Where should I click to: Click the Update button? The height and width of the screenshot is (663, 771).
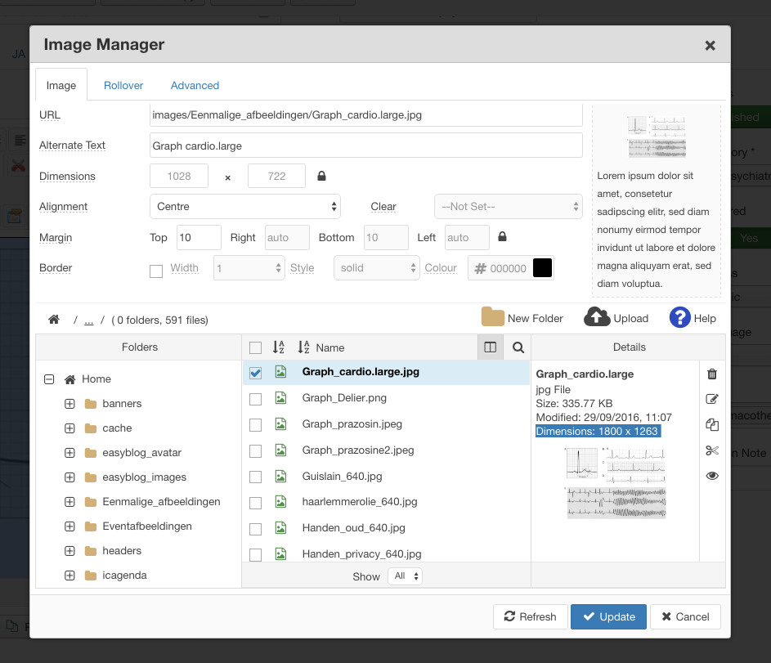tap(608, 616)
